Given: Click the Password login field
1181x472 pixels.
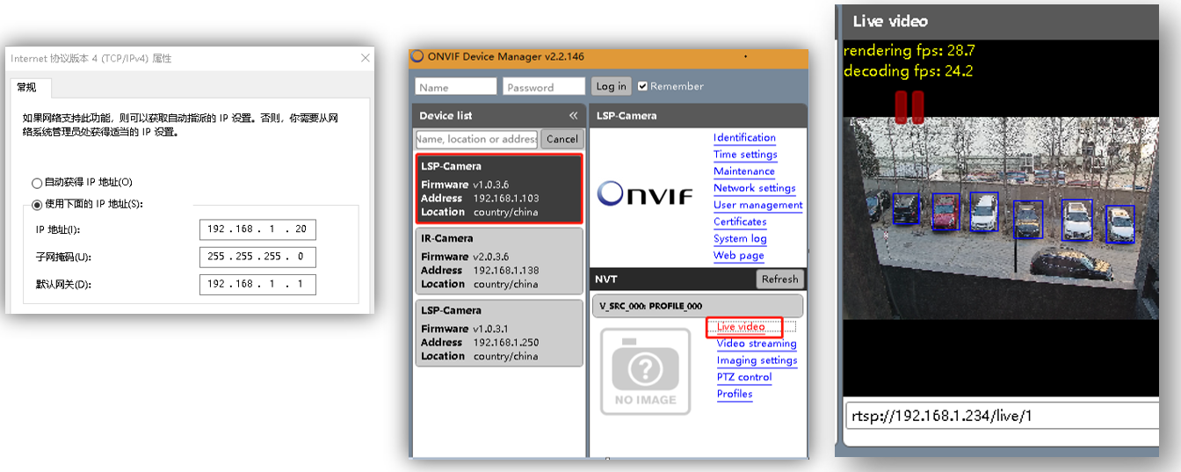Looking at the screenshot, I should coord(544,86).
